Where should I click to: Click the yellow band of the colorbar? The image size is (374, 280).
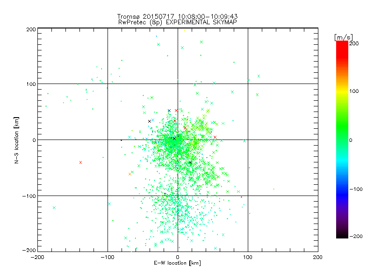coord(342,91)
